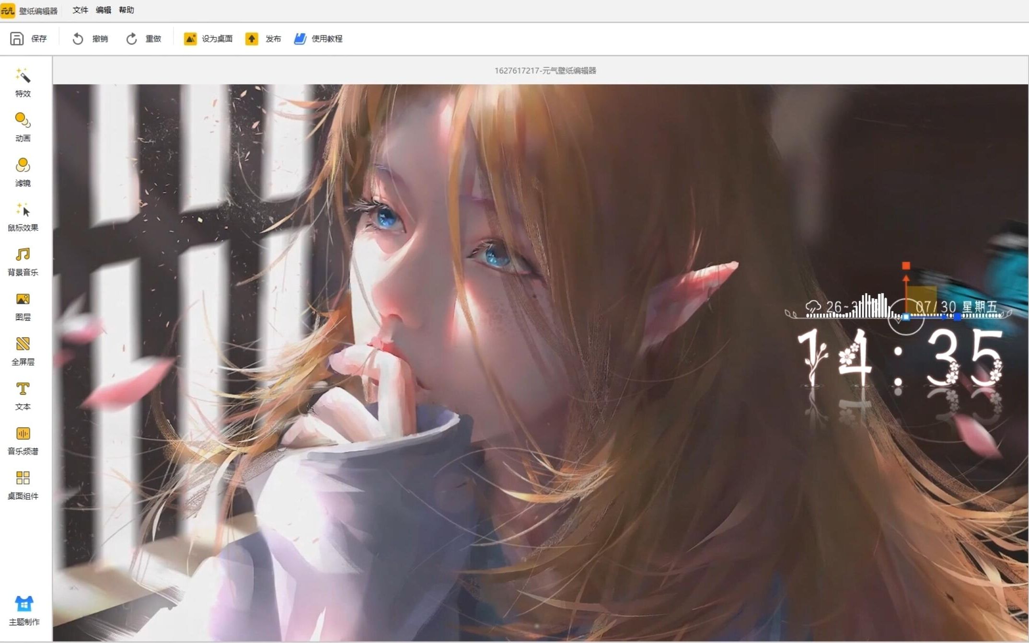Click the weather cloud icon on canvas
This screenshot has height=643, width=1029.
813,306
